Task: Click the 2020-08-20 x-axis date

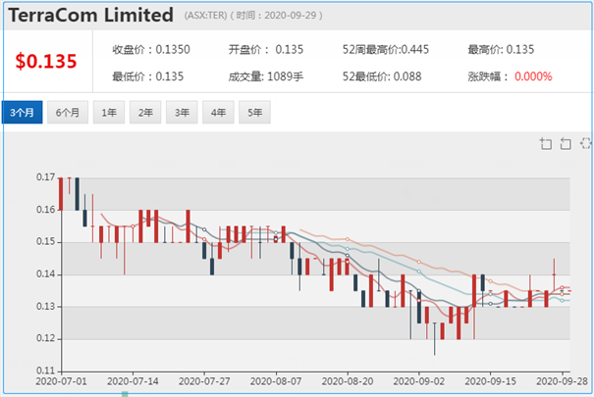Action: pos(348,381)
